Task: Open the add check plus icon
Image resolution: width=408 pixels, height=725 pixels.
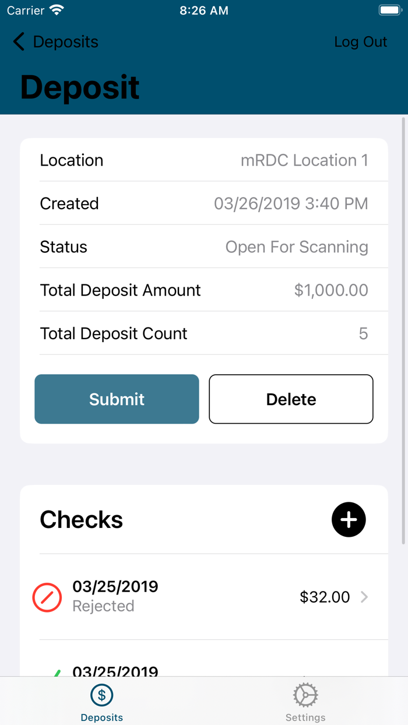Action: 349,519
